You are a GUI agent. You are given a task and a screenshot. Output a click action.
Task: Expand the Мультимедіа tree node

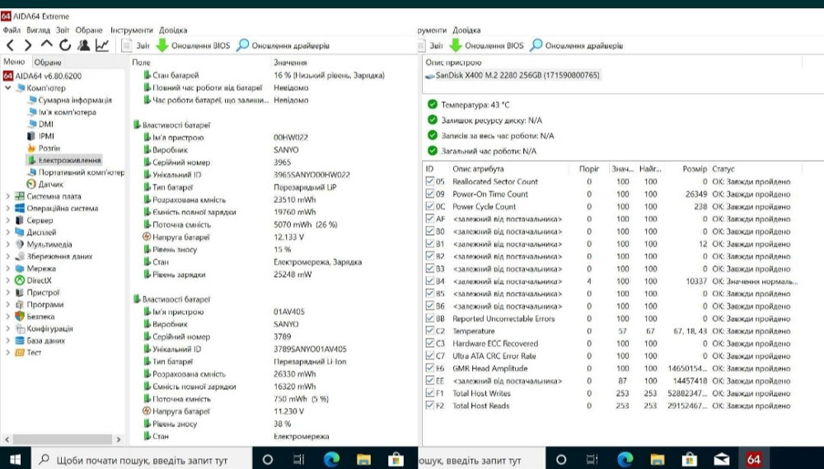pyautogui.click(x=8, y=244)
